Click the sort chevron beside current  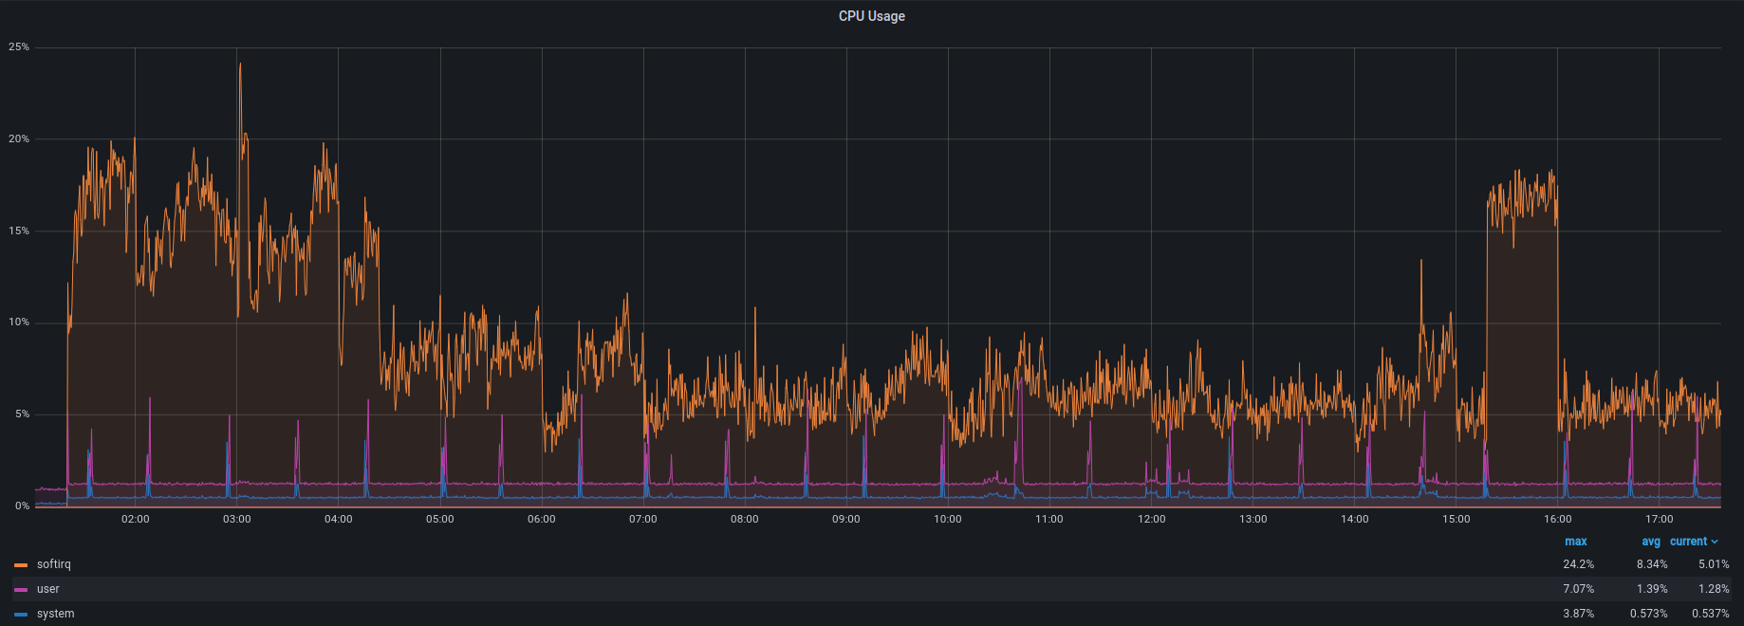pyautogui.click(x=1715, y=542)
